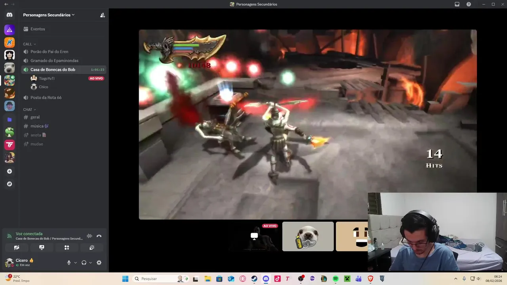Join Porão do Pai do Eren voice channel

(x=64, y=51)
